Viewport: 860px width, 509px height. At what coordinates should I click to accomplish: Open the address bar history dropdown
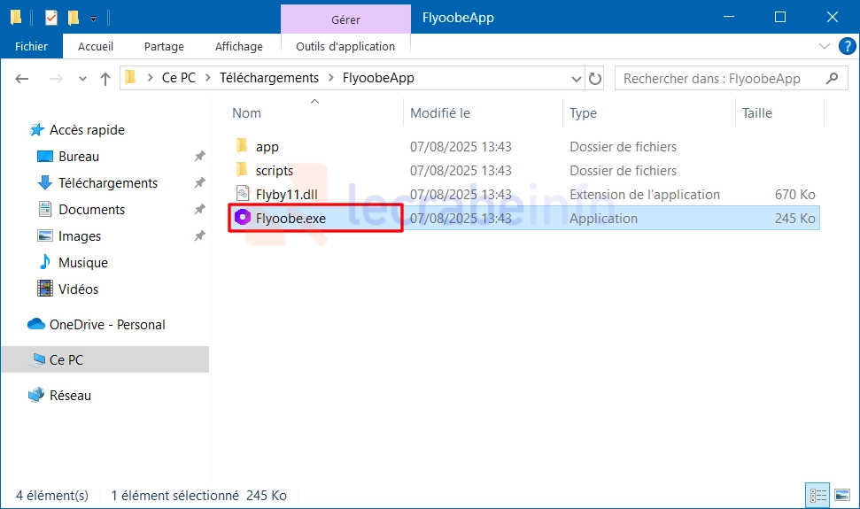[x=576, y=79]
